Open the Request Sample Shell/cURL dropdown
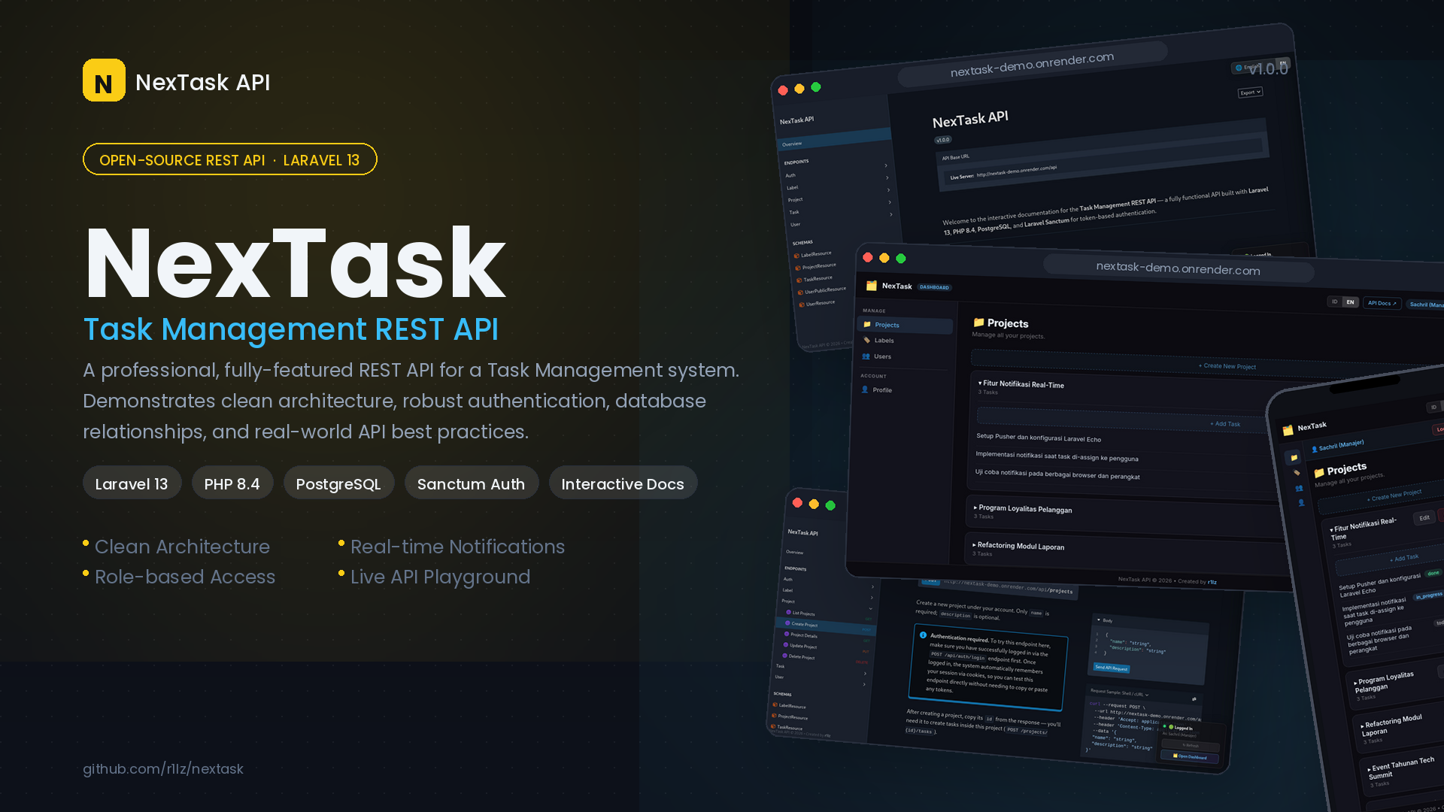The width and height of the screenshot is (1444, 812). [x=1120, y=692]
